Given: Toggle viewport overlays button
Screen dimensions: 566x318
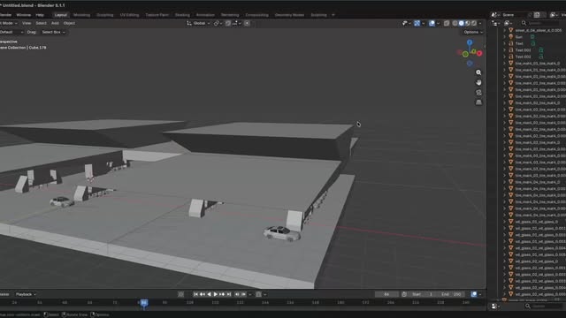Looking at the screenshot, I should coord(432,23).
